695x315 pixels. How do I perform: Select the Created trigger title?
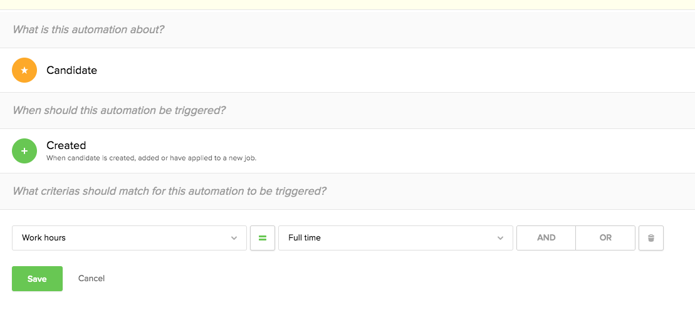(66, 145)
